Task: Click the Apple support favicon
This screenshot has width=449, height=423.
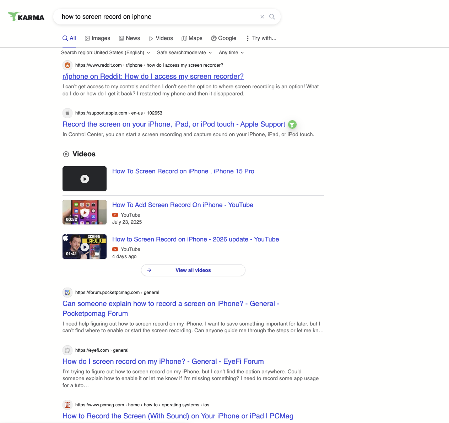Action: click(67, 113)
